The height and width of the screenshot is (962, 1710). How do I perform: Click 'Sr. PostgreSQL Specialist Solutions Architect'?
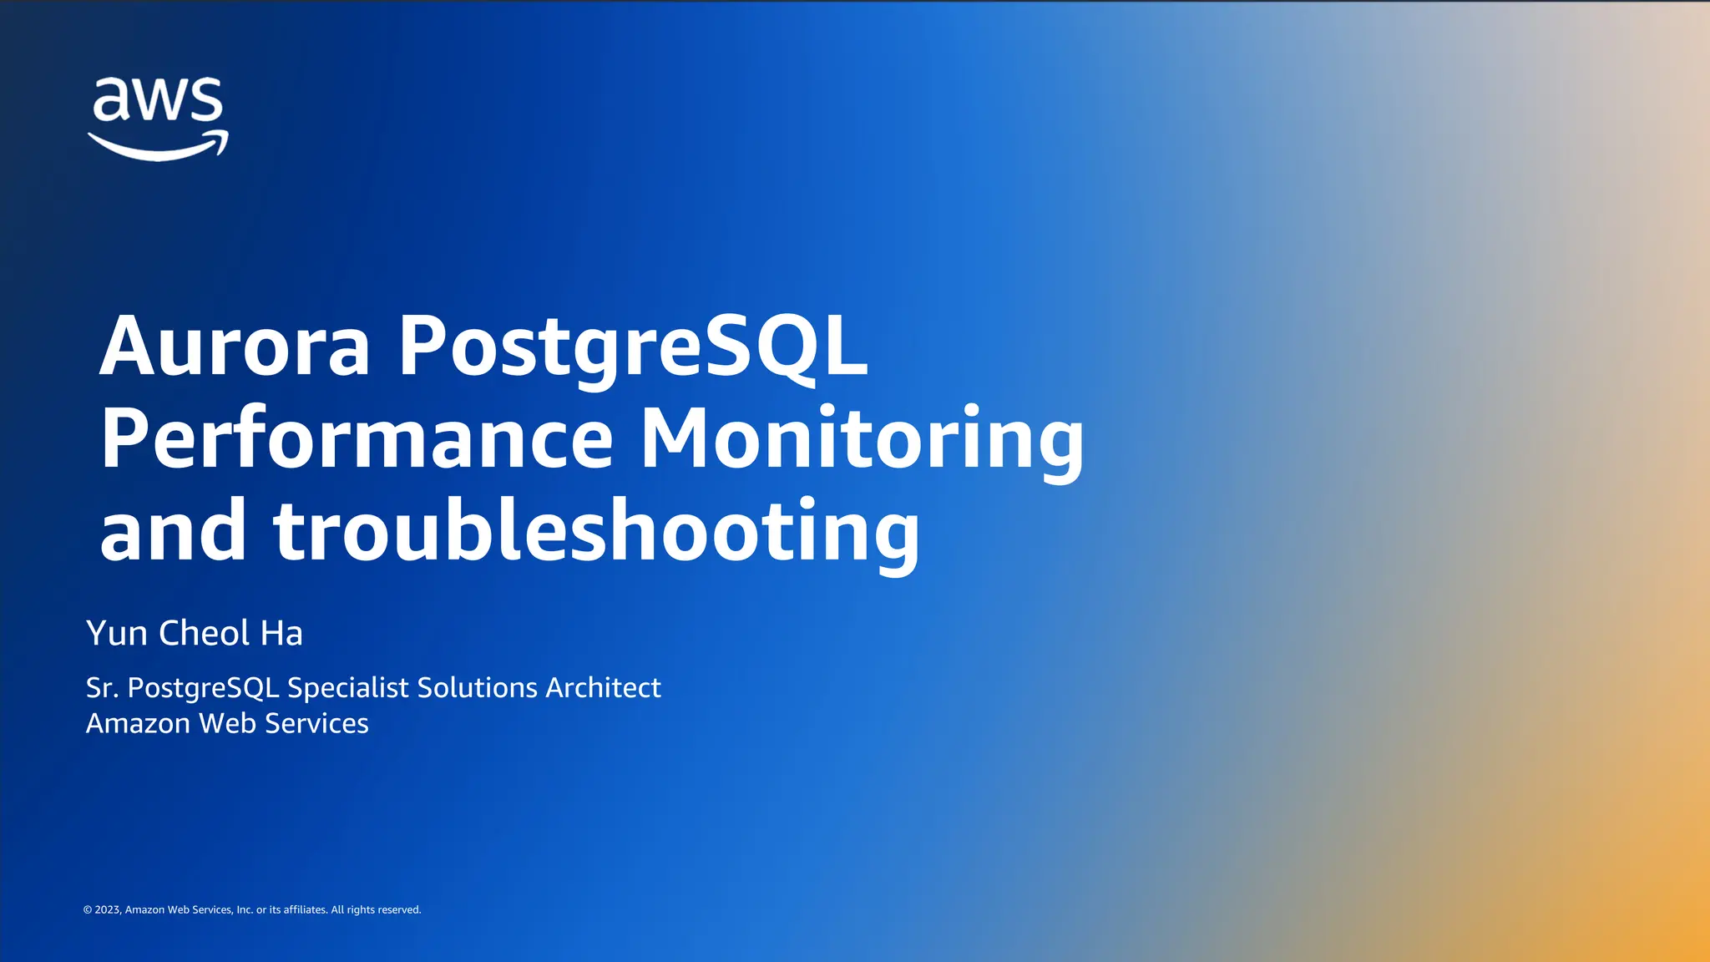coord(373,688)
